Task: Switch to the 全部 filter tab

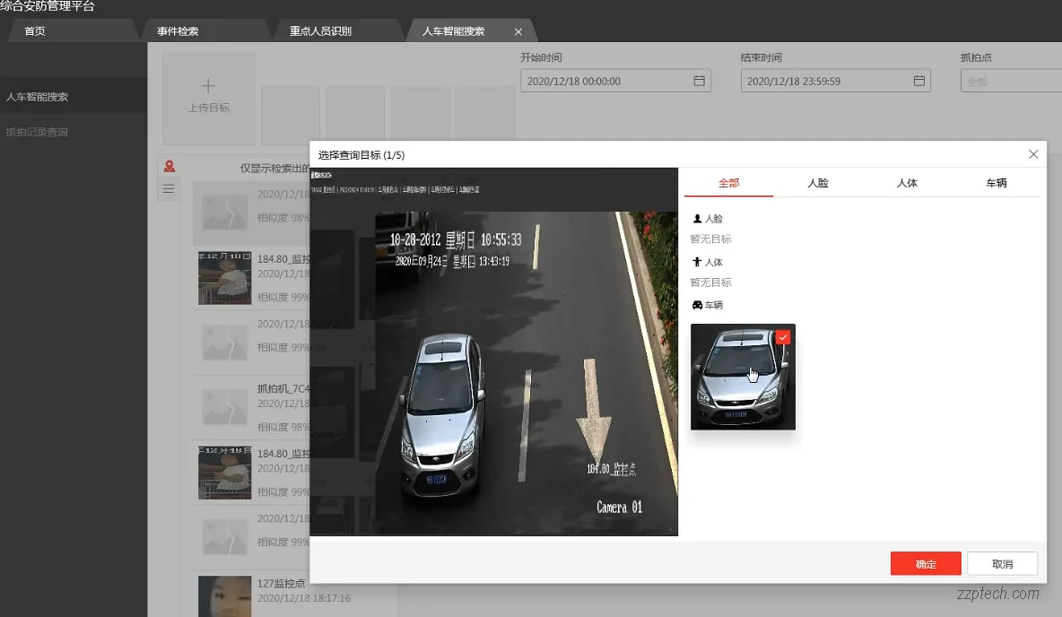Action: (728, 183)
